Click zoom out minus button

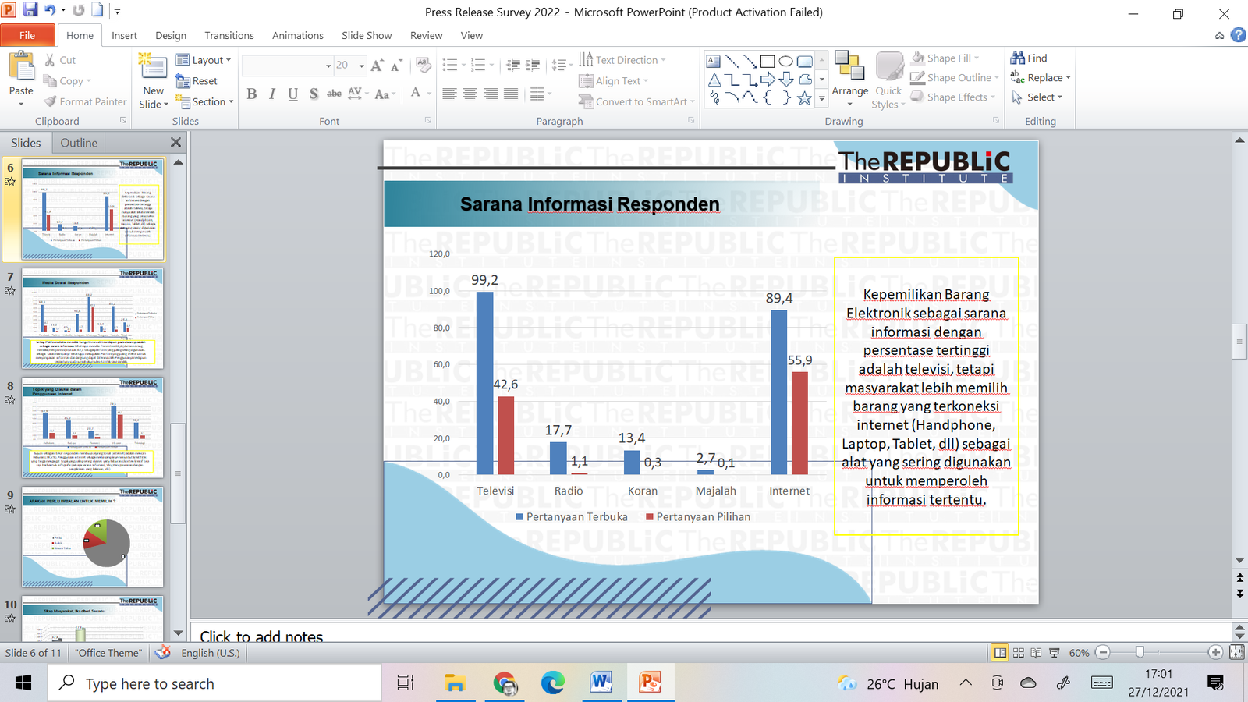1102,652
